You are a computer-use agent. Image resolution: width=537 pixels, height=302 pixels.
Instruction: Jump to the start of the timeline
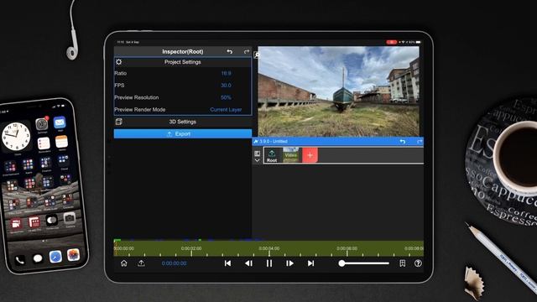tap(227, 263)
